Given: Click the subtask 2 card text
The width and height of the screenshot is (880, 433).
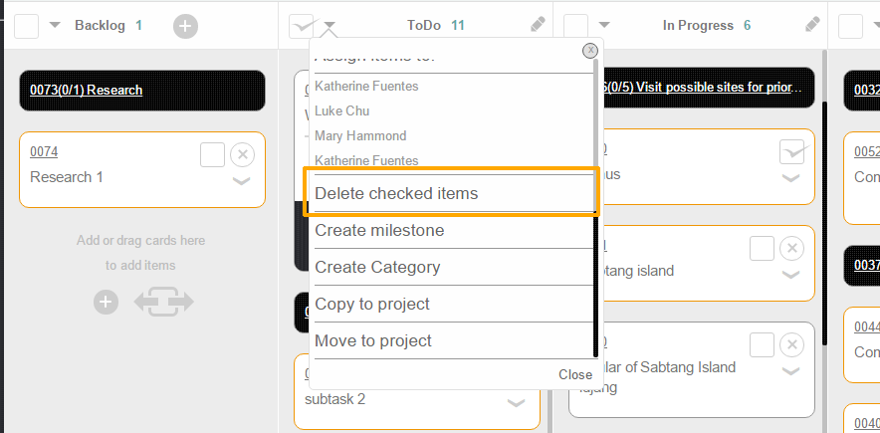Looking at the screenshot, I should coord(335,399).
